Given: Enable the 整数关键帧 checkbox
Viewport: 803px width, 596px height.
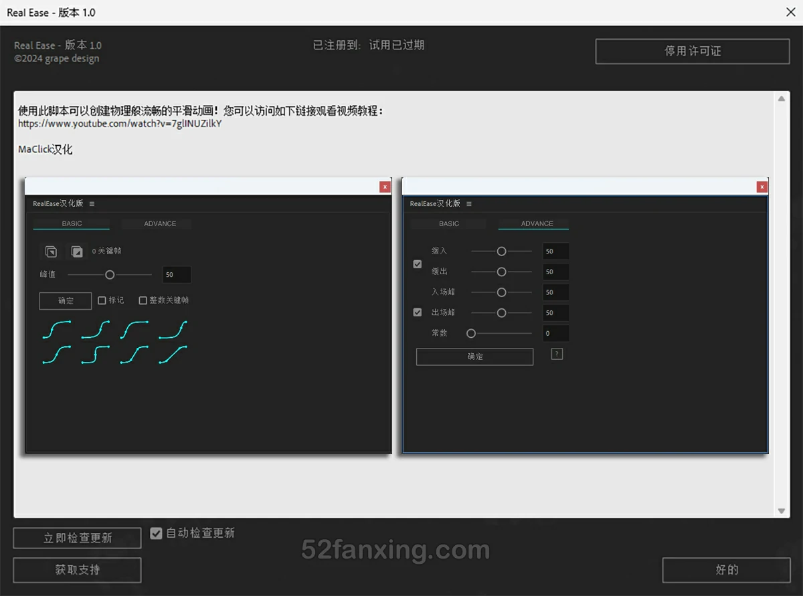Looking at the screenshot, I should [143, 300].
